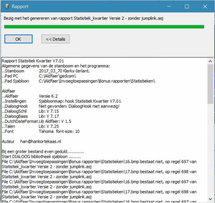Collapse the log with << Details button
The width and height of the screenshot is (215, 203).
pyautogui.click(x=55, y=39)
